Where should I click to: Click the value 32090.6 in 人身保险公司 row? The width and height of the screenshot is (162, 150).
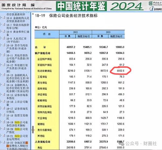(x=71, y=142)
